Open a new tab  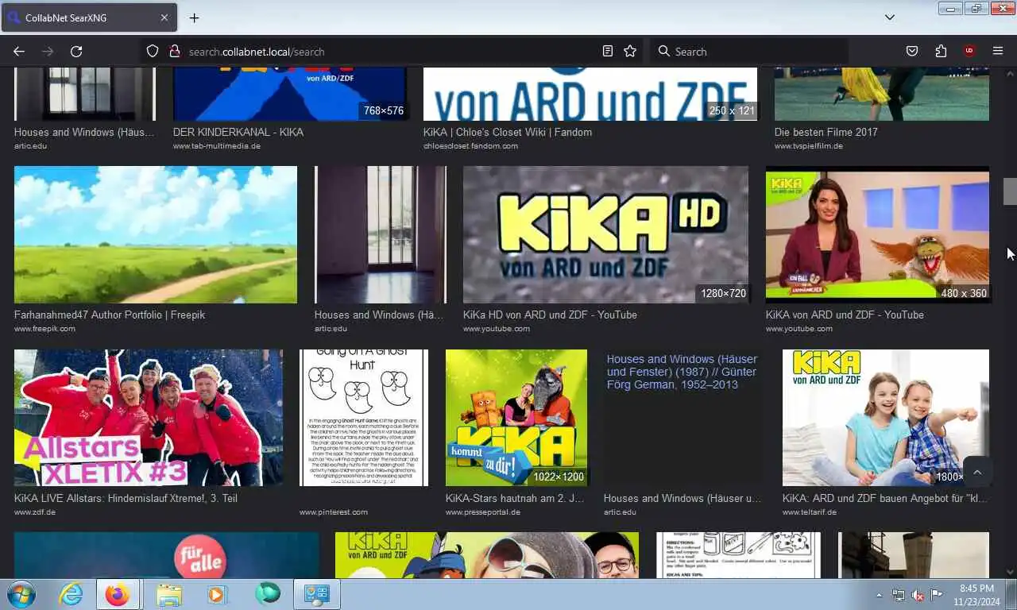click(x=194, y=17)
